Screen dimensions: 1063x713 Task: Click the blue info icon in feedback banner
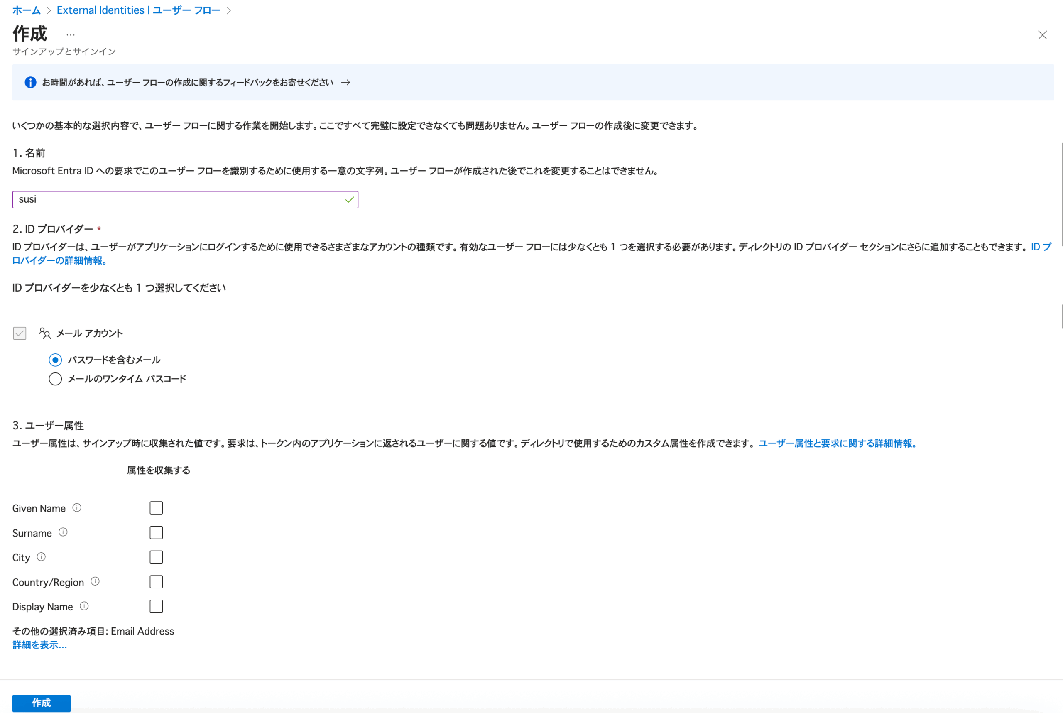[30, 82]
